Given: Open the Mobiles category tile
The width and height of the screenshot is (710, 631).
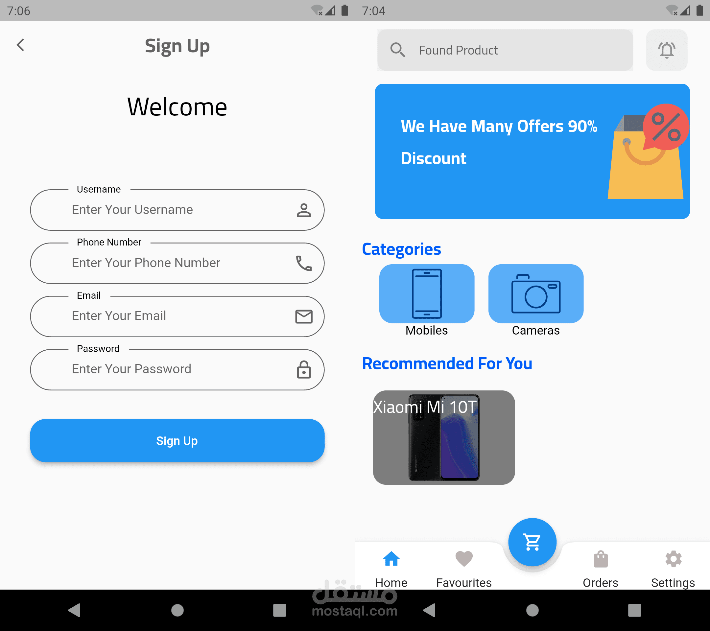Looking at the screenshot, I should coord(427,293).
